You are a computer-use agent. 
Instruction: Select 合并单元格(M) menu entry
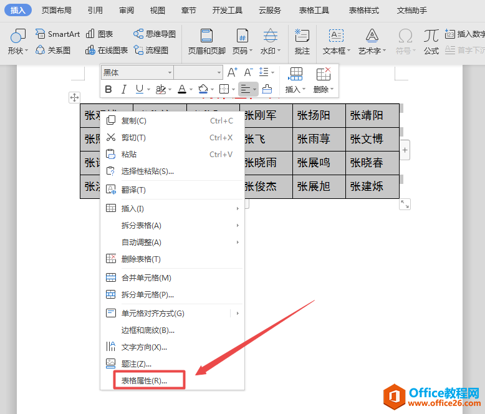pos(146,277)
